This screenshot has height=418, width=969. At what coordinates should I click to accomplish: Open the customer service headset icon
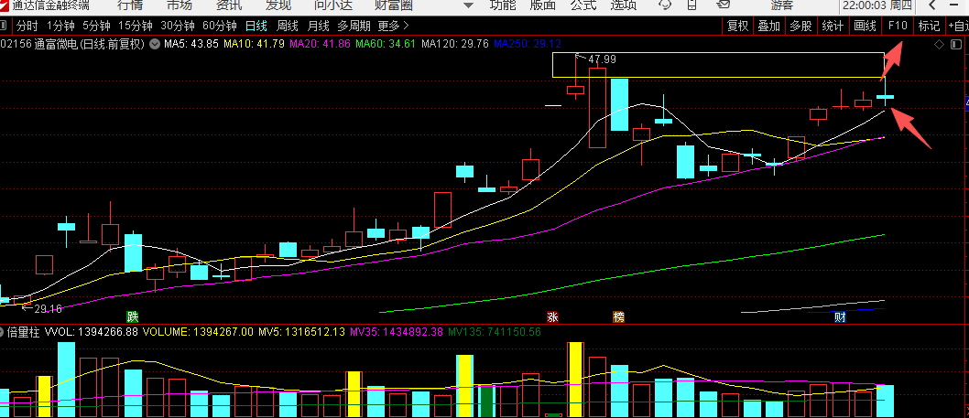coord(666,5)
